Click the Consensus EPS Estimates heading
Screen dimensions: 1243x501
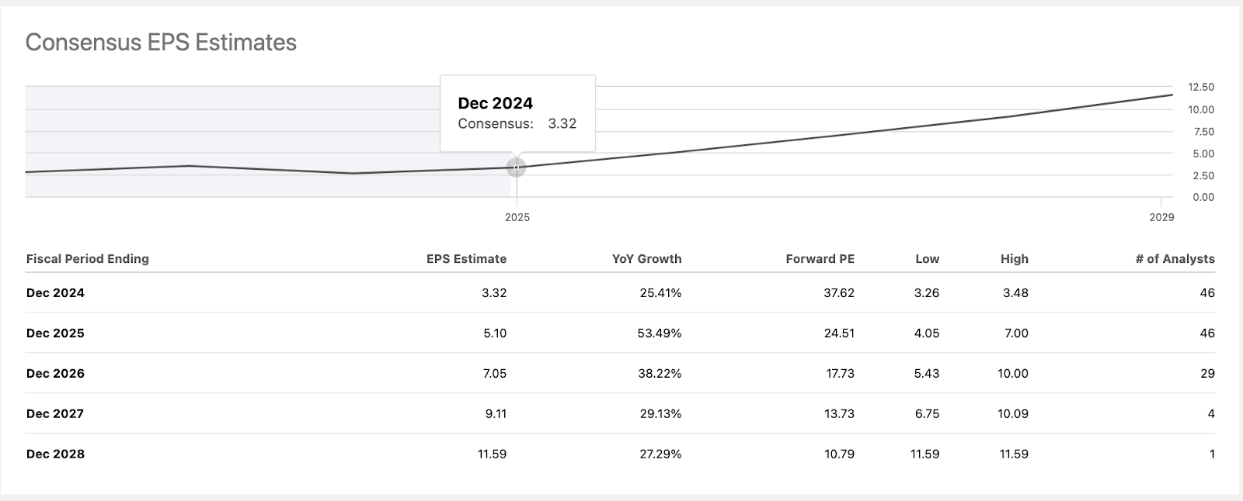(x=161, y=43)
